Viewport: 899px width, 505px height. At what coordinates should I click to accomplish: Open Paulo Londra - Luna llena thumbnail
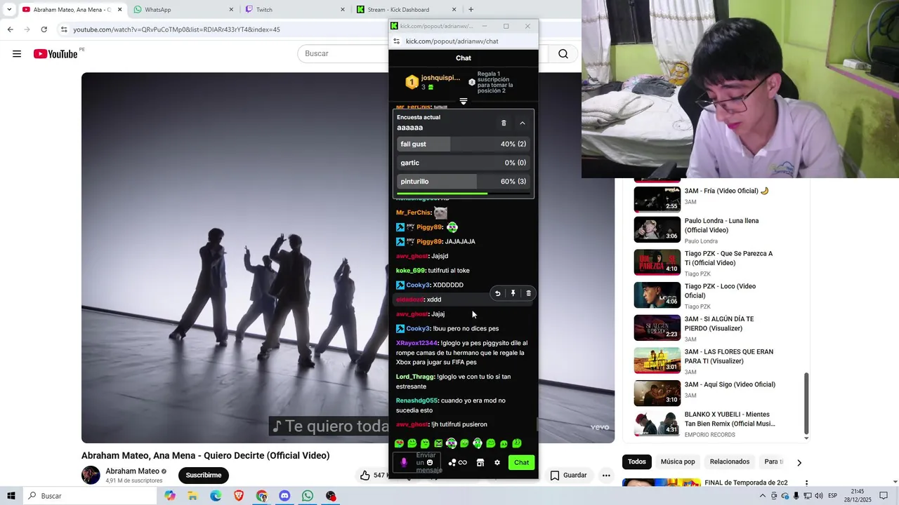pyautogui.click(x=657, y=229)
